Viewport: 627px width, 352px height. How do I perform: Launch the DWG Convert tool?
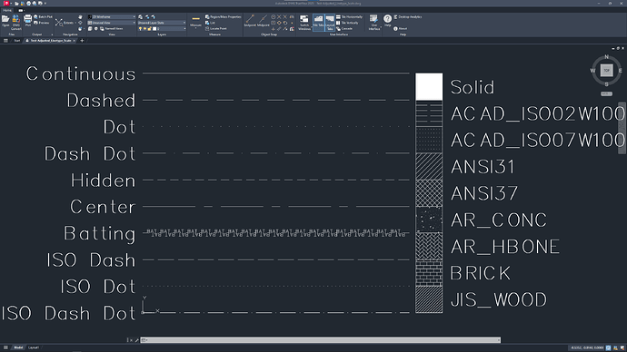point(16,23)
